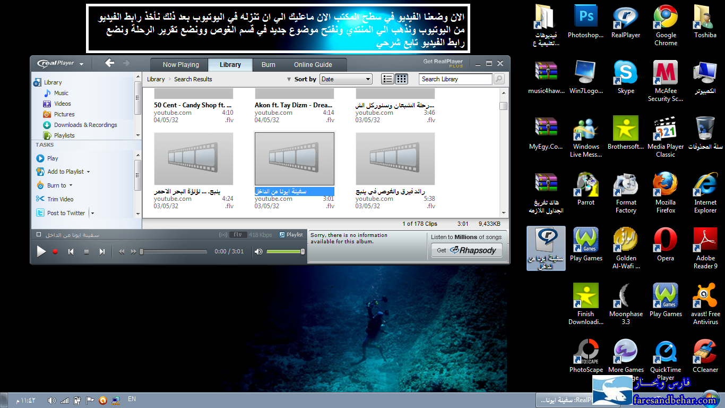Viewport: 725px width, 408px height.
Task: Click the red Record button
Action: 55,252
